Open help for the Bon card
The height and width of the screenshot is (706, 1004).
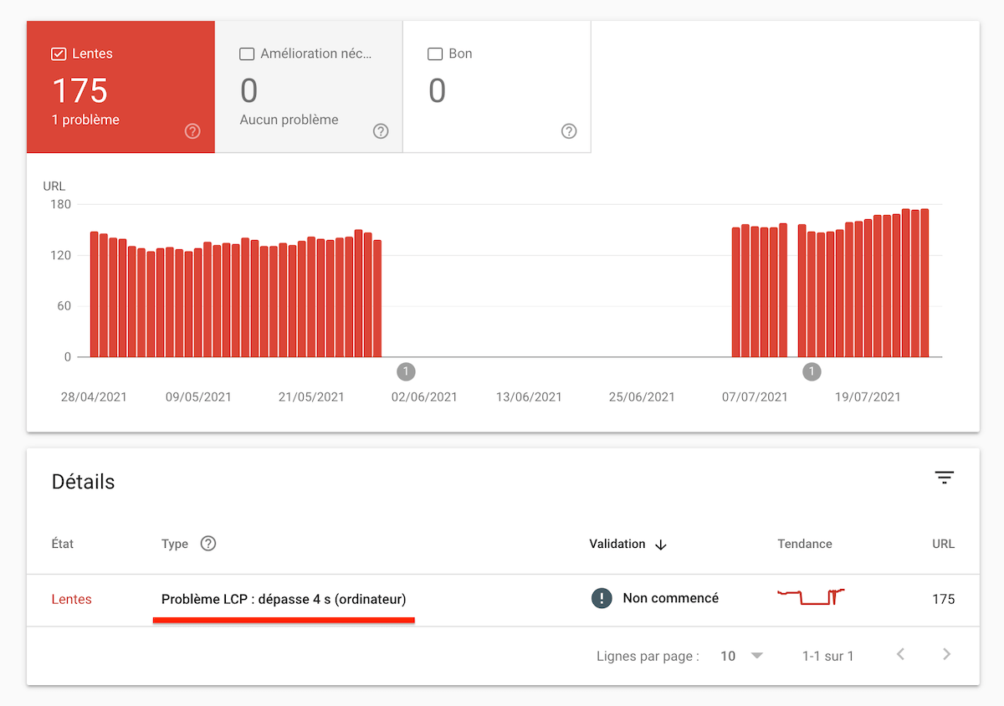(x=569, y=131)
